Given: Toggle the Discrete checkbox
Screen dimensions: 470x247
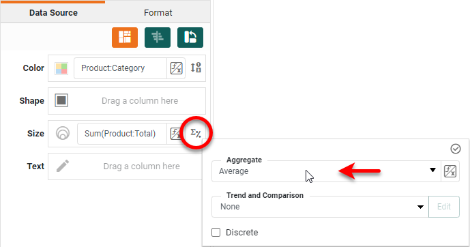Looking at the screenshot, I should point(216,232).
